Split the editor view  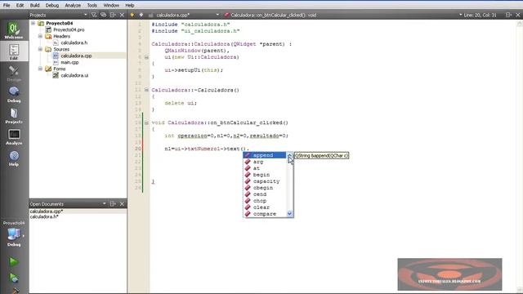tap(508, 15)
